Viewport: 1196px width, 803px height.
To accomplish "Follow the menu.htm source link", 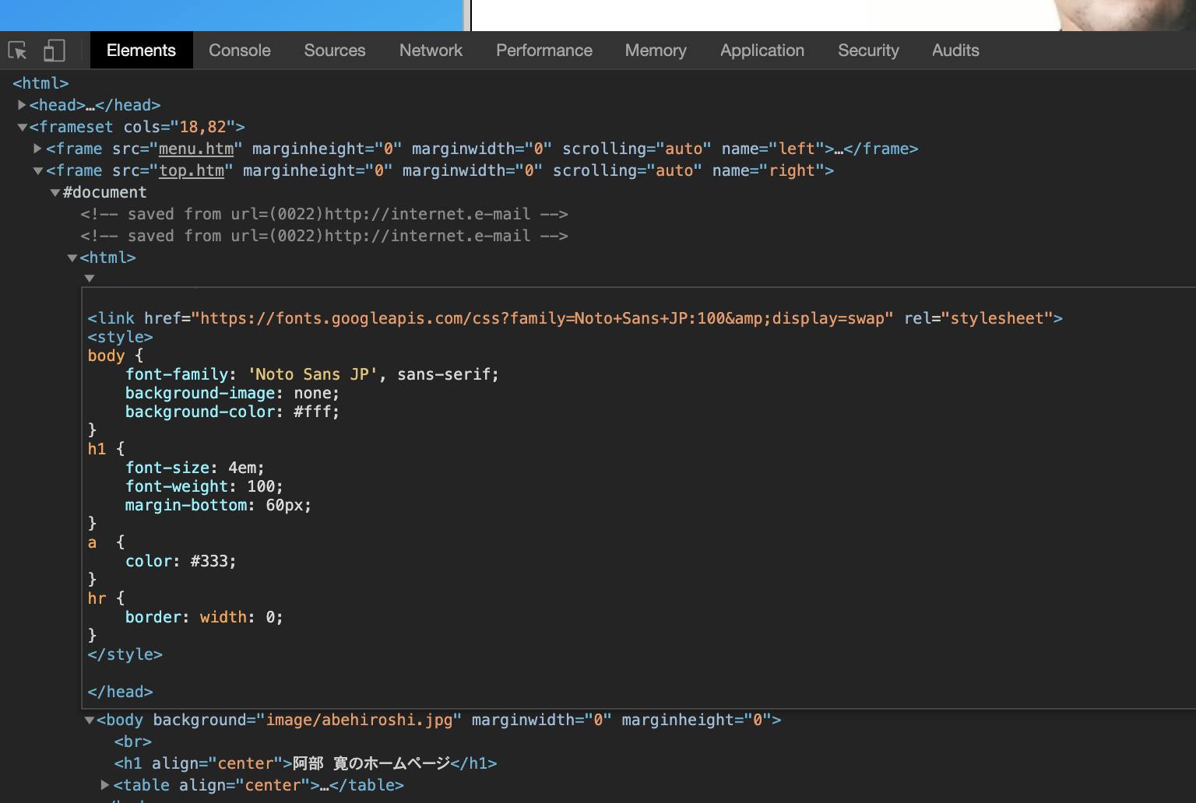I will click(x=196, y=149).
